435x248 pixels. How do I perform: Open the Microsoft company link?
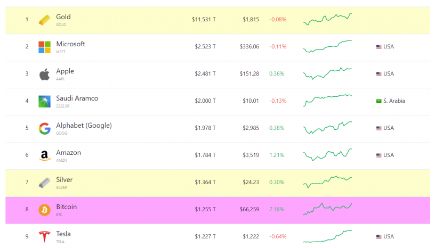[x=70, y=44]
